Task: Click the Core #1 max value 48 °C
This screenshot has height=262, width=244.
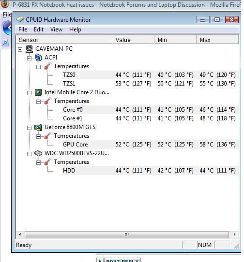Action: tap(217, 118)
